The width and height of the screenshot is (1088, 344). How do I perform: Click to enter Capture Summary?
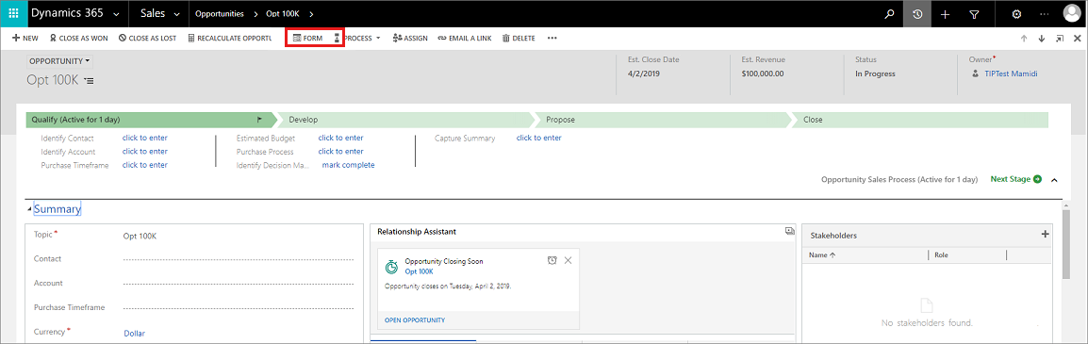point(539,138)
